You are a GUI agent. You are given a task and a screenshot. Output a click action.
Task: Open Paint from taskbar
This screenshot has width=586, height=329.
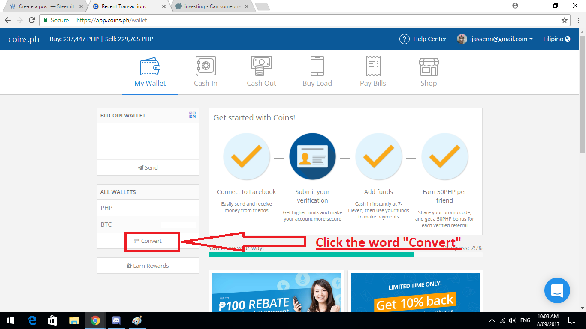tap(137, 320)
